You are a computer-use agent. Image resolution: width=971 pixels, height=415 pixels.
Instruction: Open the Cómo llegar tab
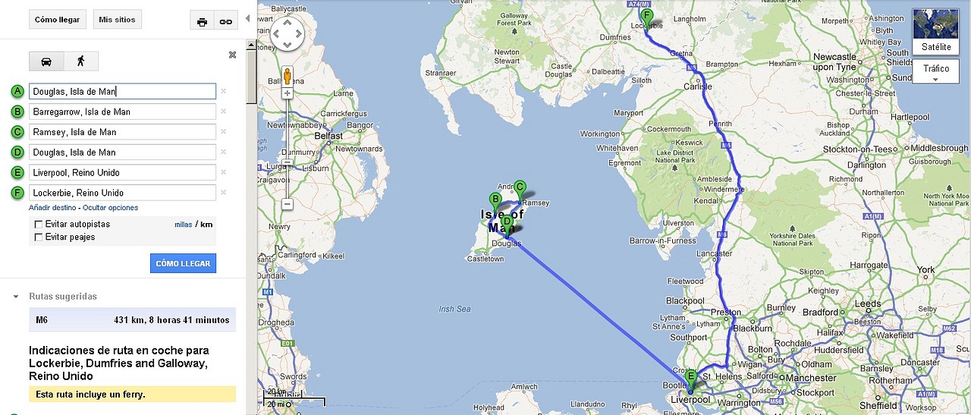coord(57,20)
